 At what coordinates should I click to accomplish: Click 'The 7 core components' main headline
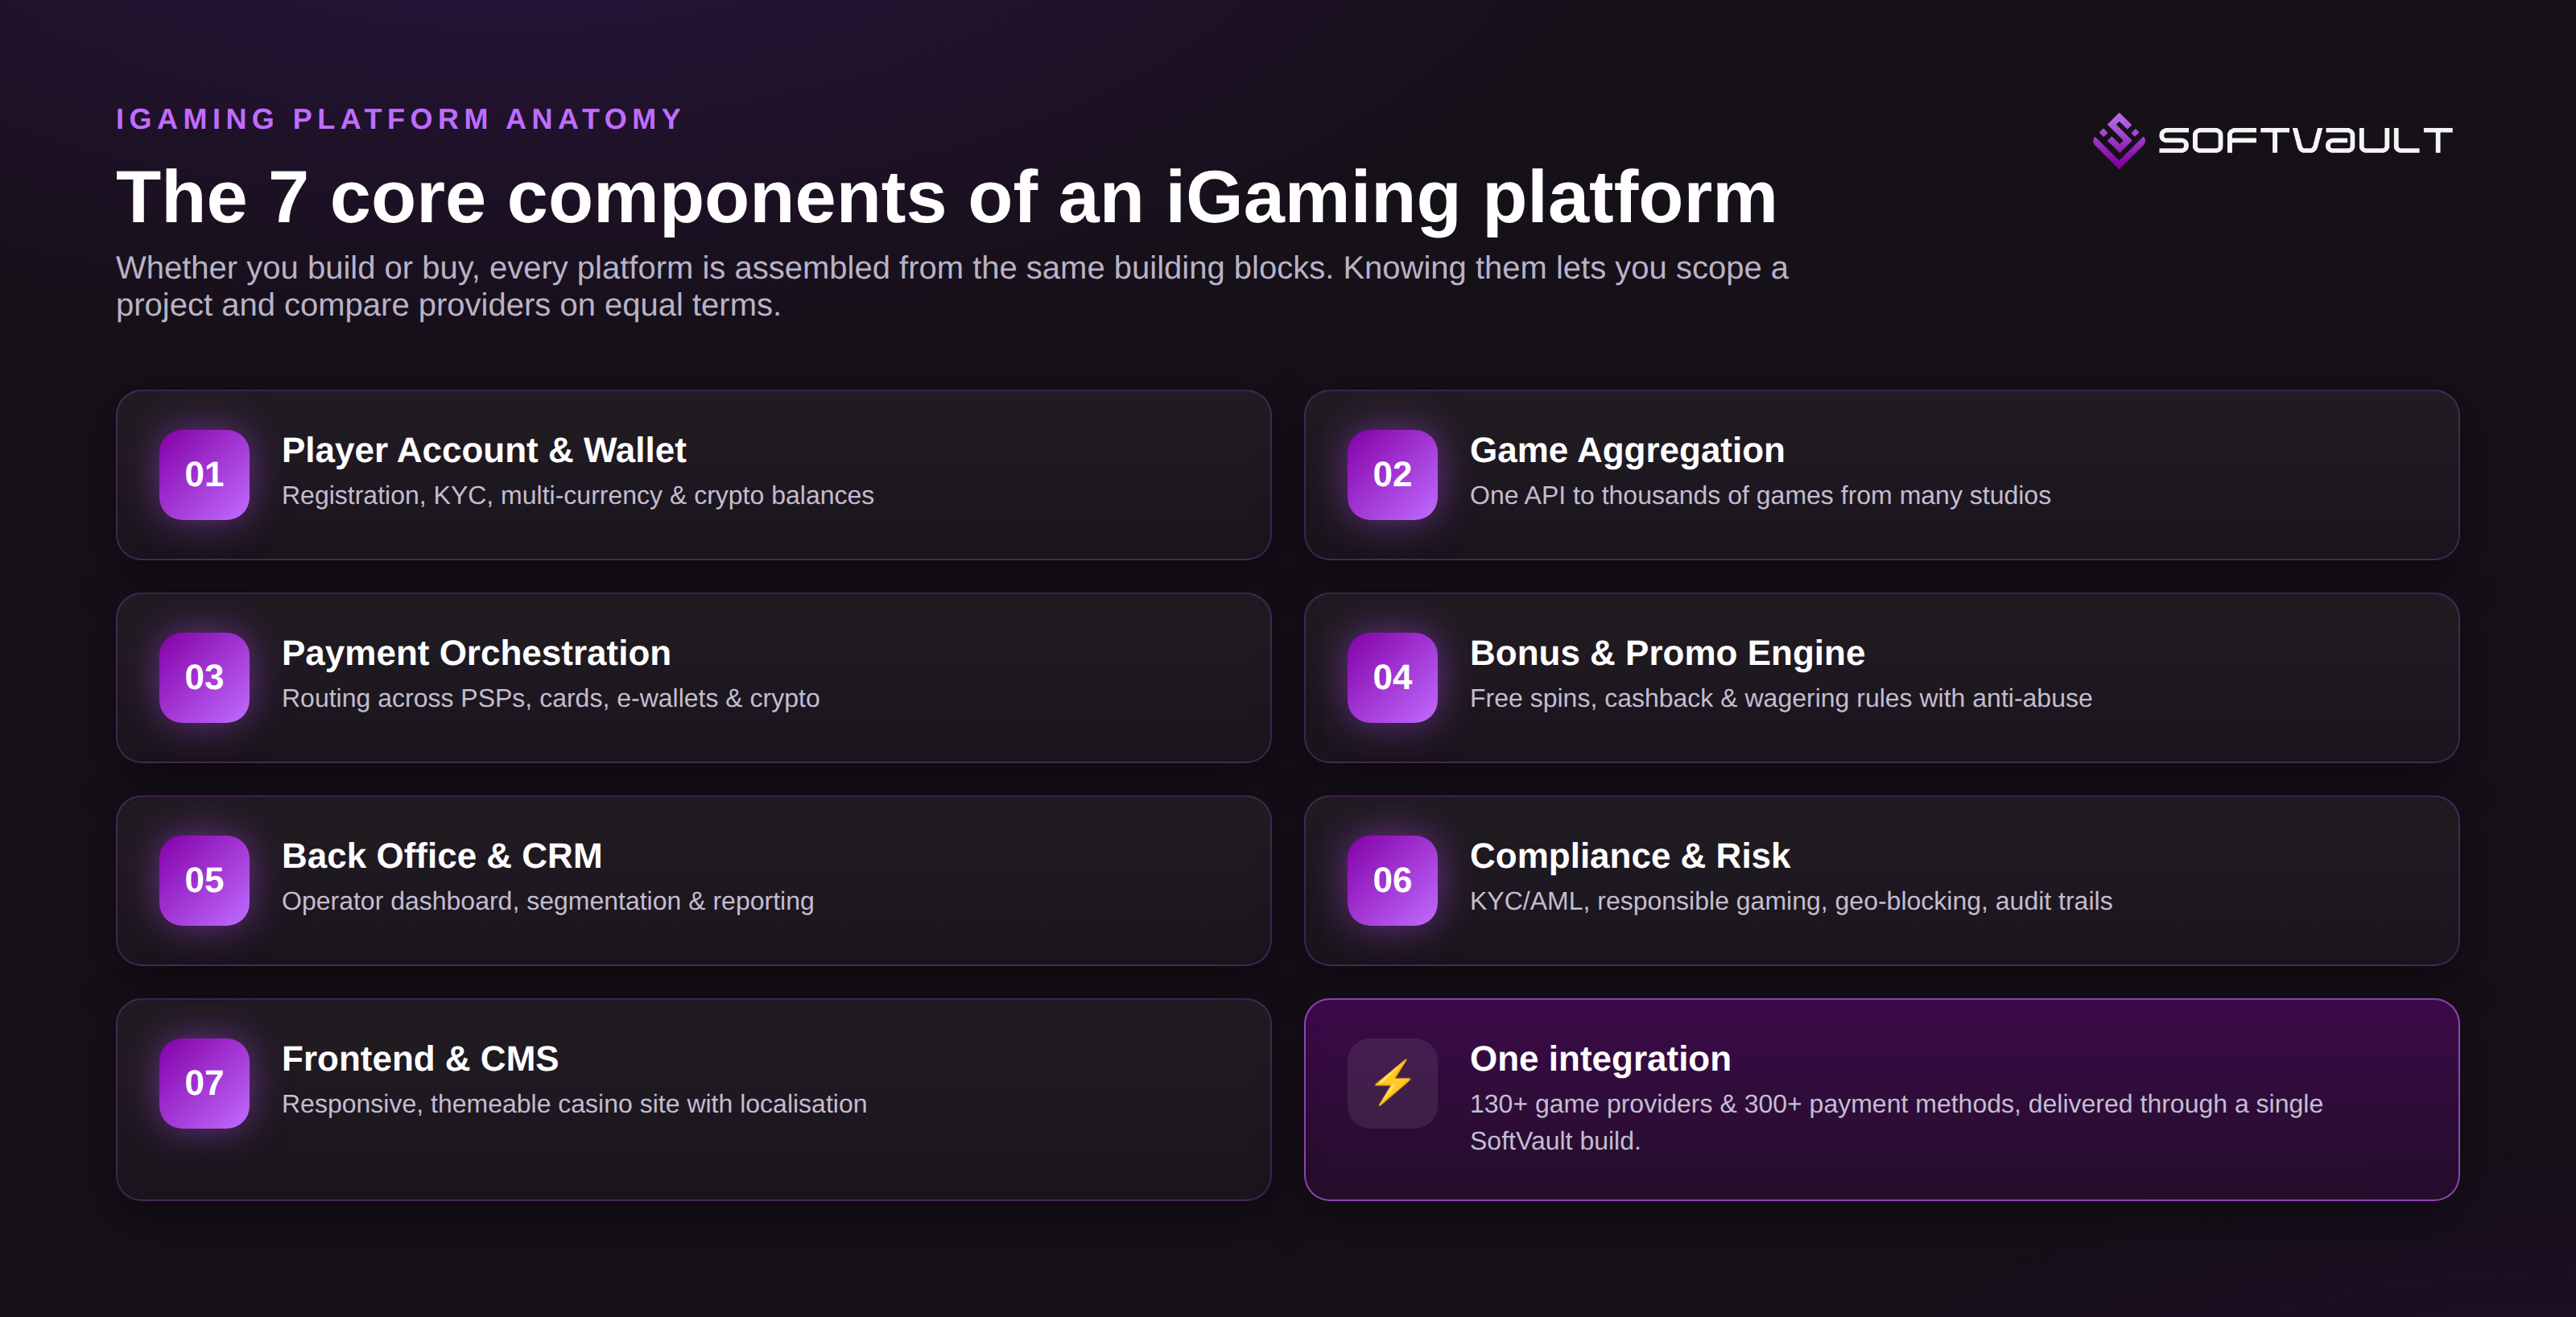(946, 197)
